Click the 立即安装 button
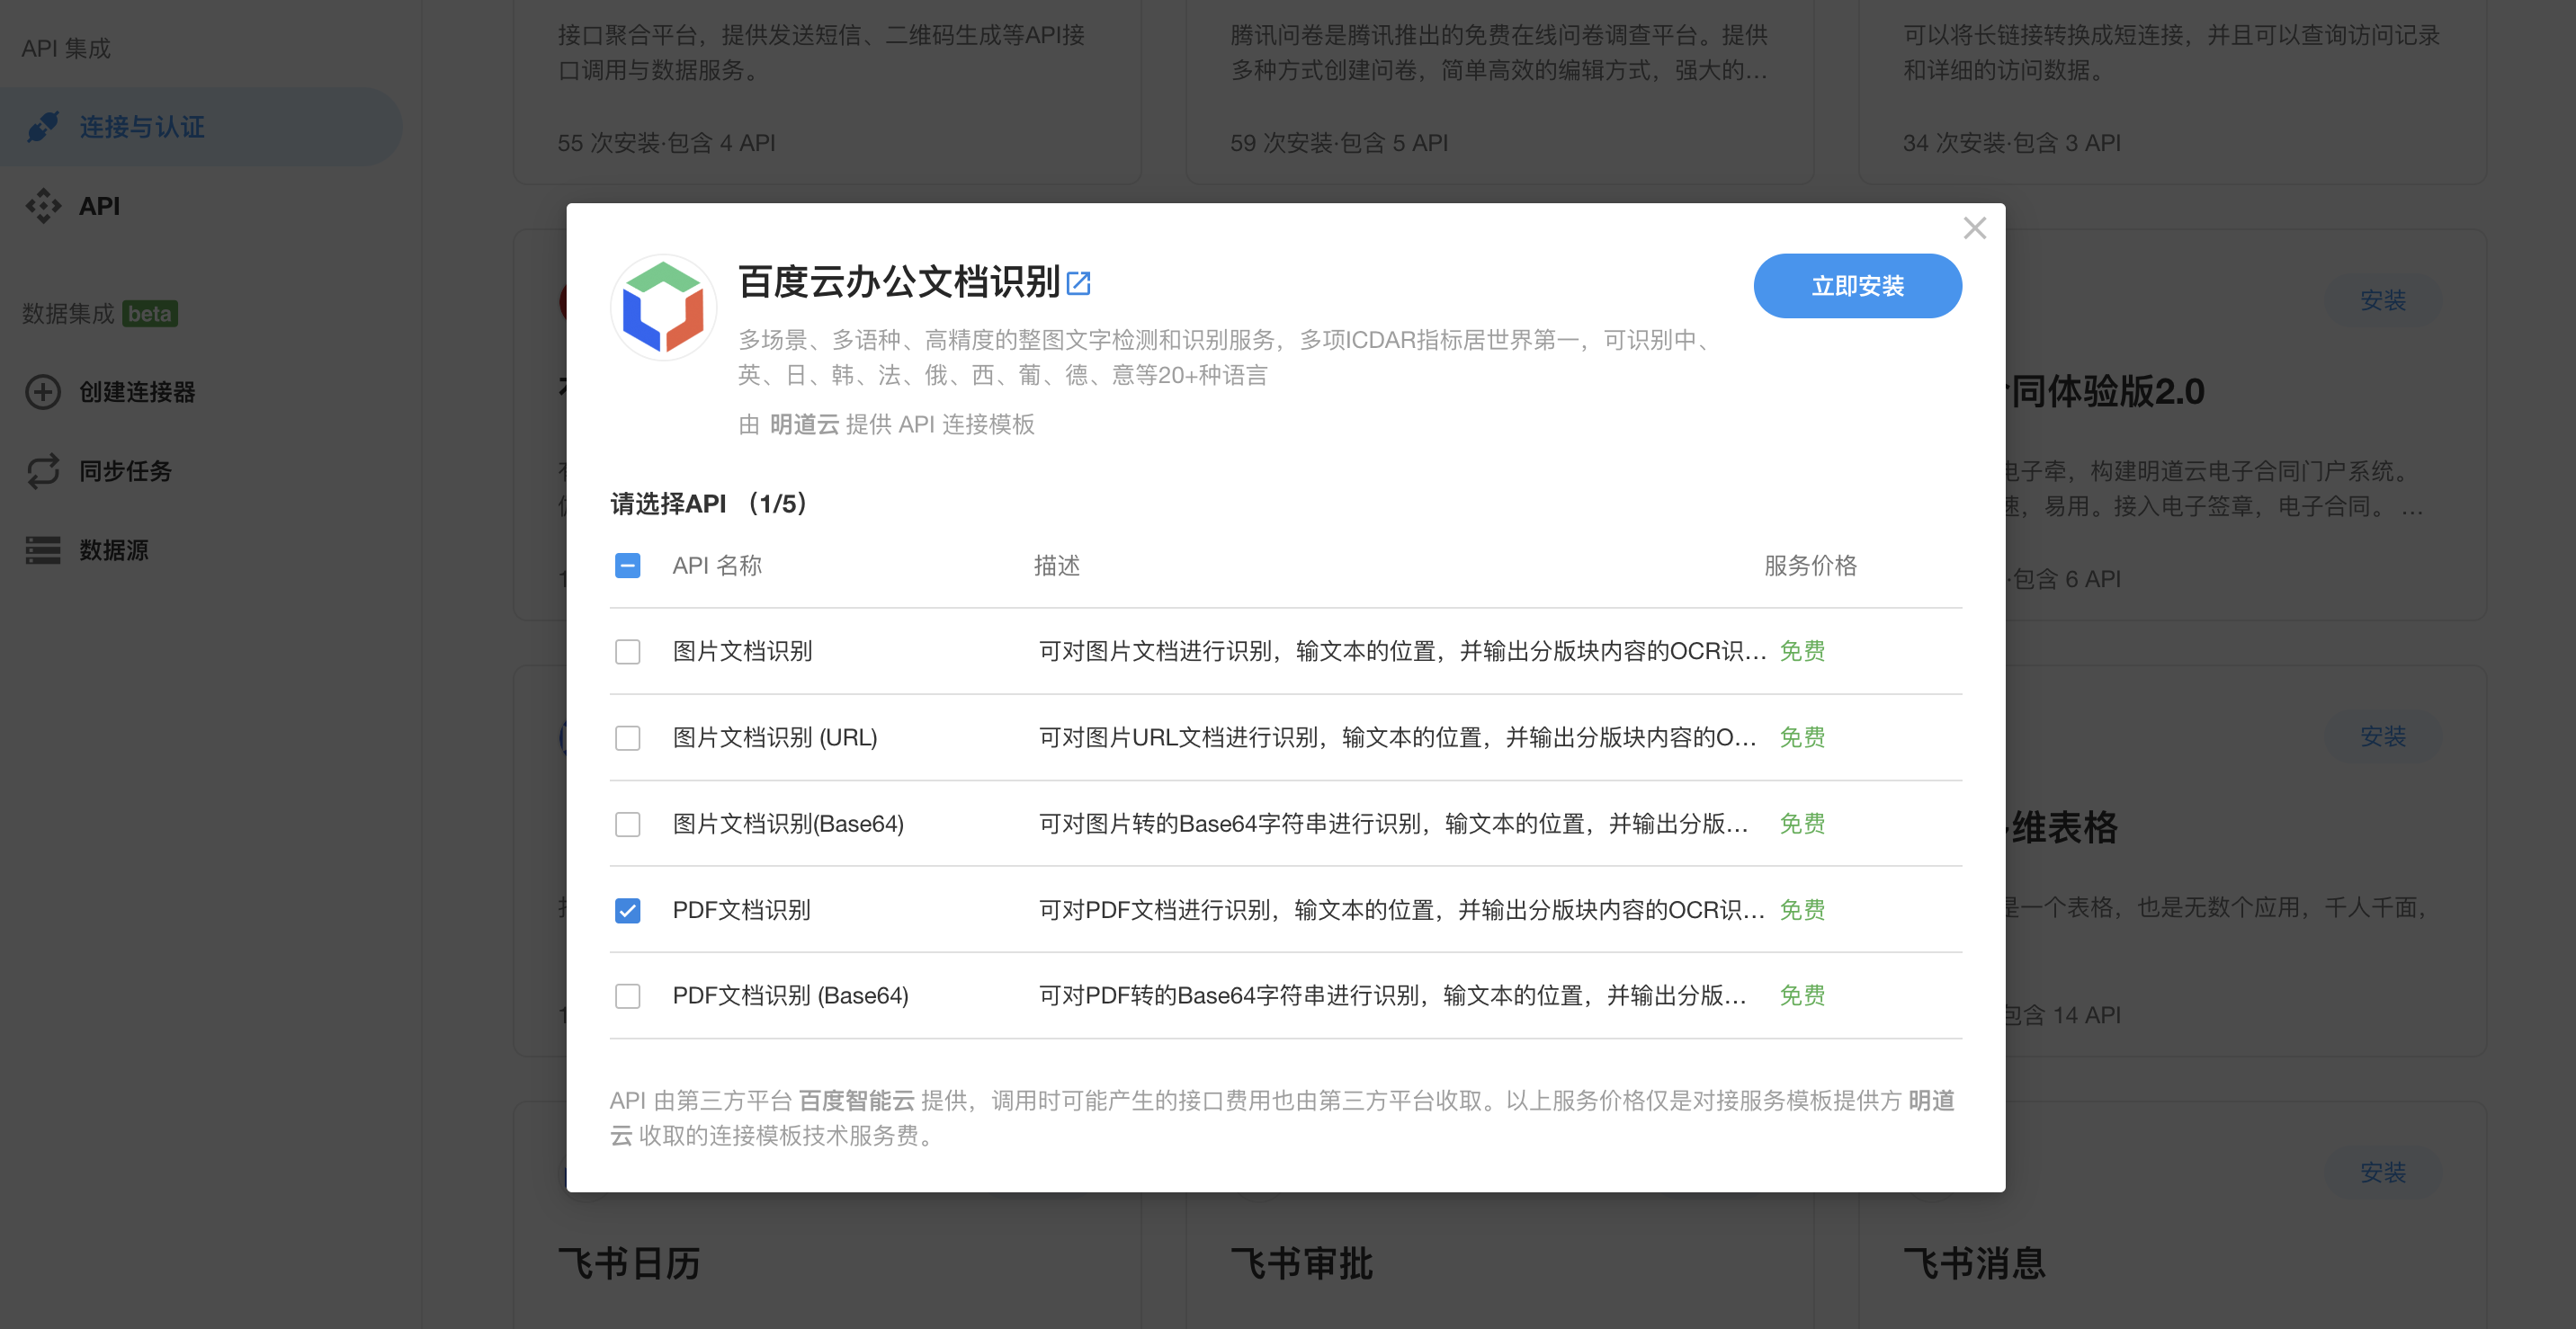Image resolution: width=2576 pixels, height=1329 pixels. [1857, 286]
